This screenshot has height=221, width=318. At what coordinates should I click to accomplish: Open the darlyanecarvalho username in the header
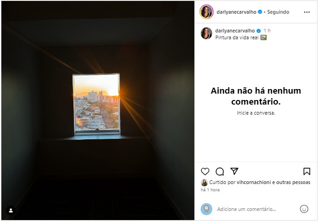236,12
